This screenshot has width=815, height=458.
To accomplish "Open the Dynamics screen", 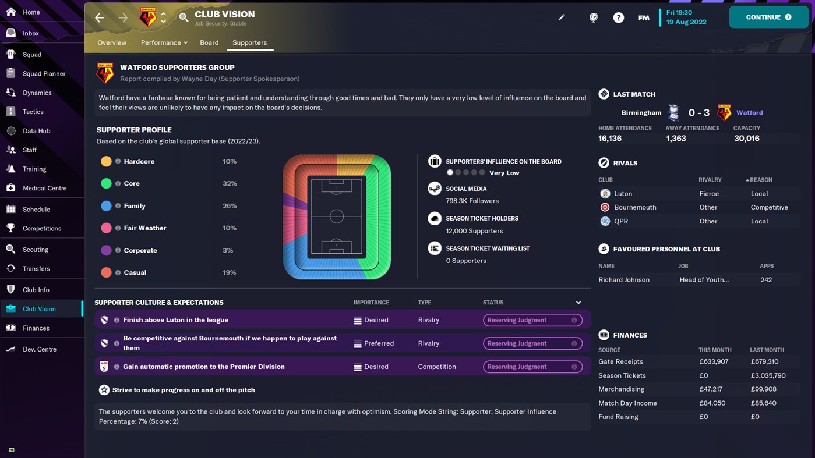I will 37,92.
